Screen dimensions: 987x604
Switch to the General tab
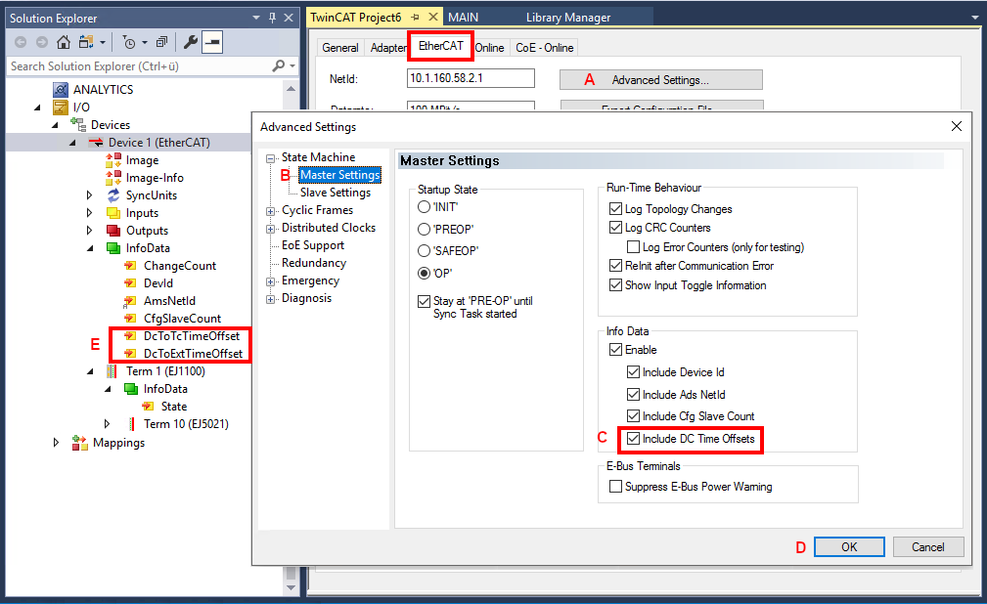[x=339, y=48]
